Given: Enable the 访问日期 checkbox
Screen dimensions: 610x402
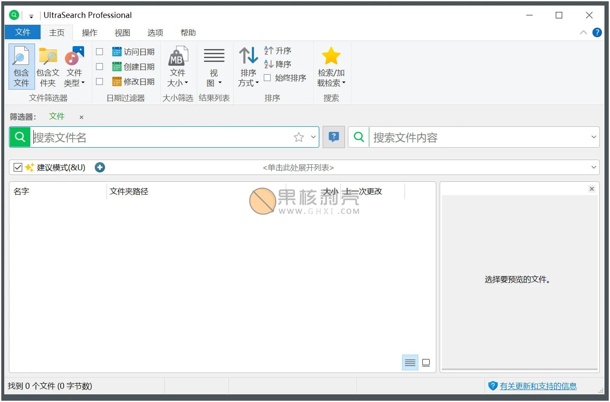Looking at the screenshot, I should coord(99,52).
